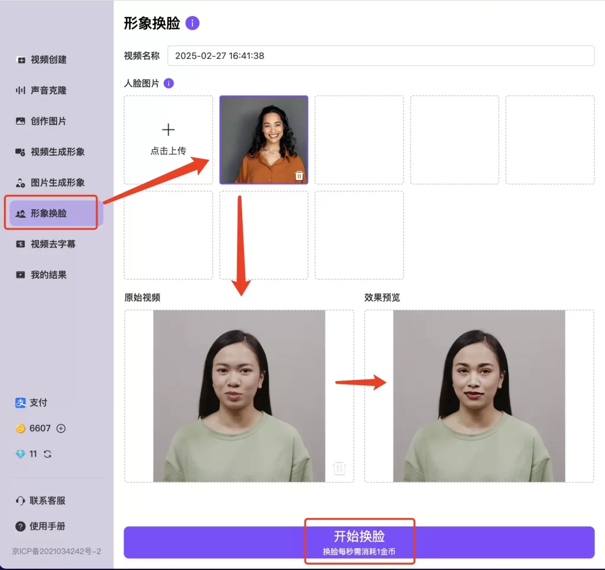Click the plus icon to add coins
Screen dimensions: 605x570
(x=61, y=428)
